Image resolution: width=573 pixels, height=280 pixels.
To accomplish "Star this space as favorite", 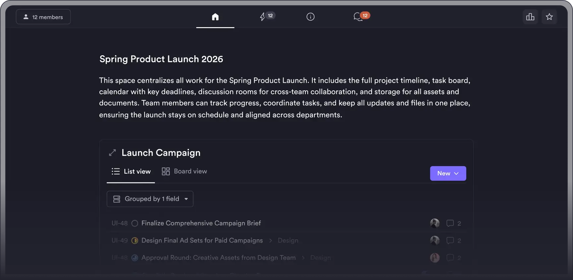I will [549, 17].
